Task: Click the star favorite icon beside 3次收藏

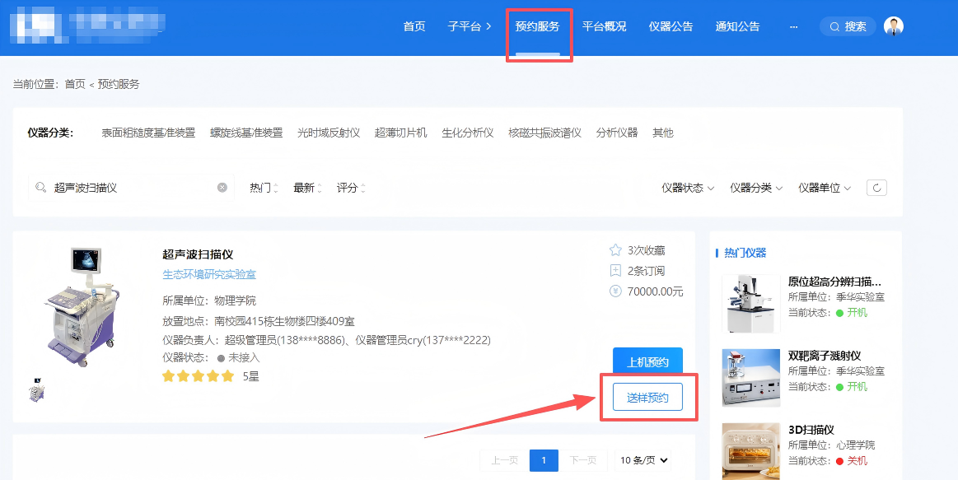Action: (x=615, y=250)
